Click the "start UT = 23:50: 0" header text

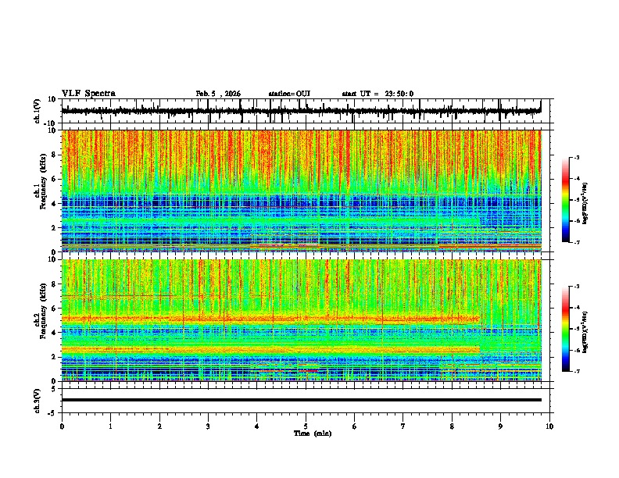click(x=377, y=94)
